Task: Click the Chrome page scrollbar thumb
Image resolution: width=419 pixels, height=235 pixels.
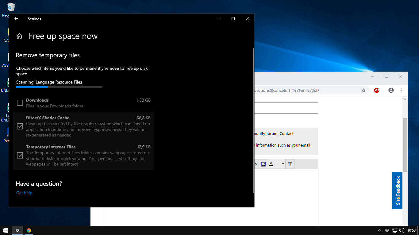Action: coord(405,145)
